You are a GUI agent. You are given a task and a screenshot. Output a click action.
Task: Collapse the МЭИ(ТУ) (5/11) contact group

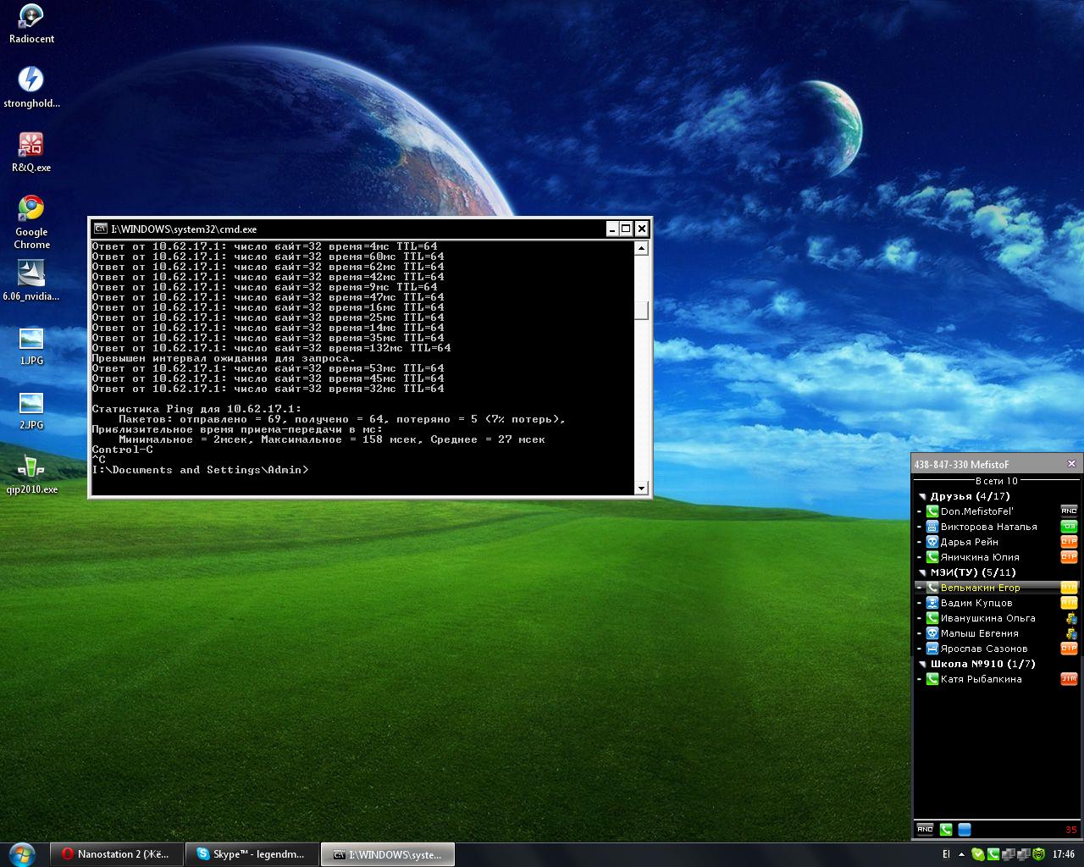pos(922,573)
